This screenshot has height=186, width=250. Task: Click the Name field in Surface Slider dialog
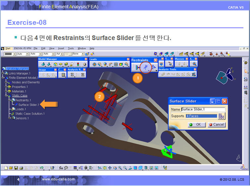click(203, 109)
